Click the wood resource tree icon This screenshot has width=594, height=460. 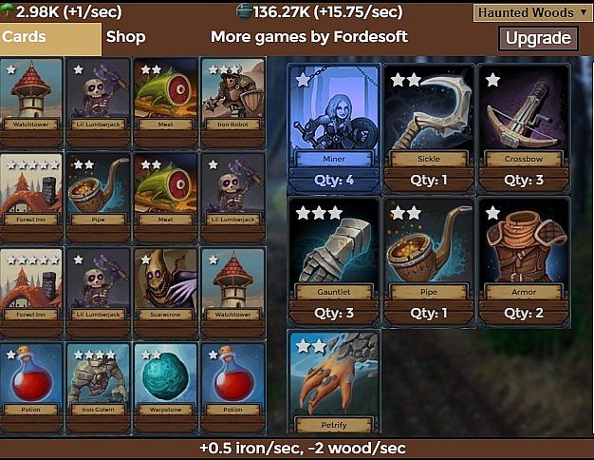tap(7, 11)
